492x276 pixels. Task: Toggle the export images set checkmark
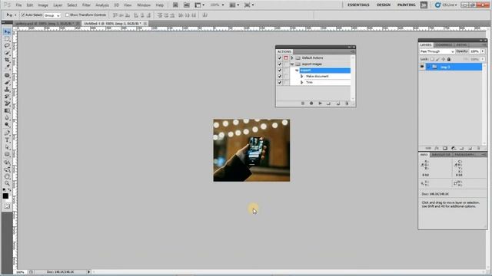(x=280, y=64)
